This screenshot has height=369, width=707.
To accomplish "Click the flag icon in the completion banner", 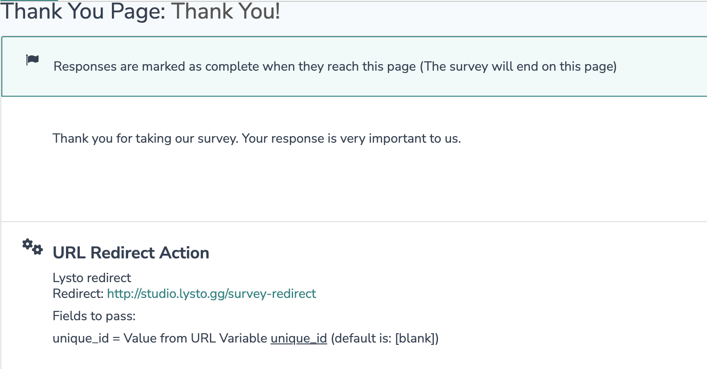I will pyautogui.click(x=33, y=60).
